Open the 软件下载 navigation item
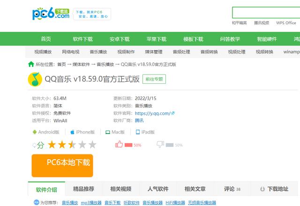This screenshot has height=206, width=300. coord(83,39)
